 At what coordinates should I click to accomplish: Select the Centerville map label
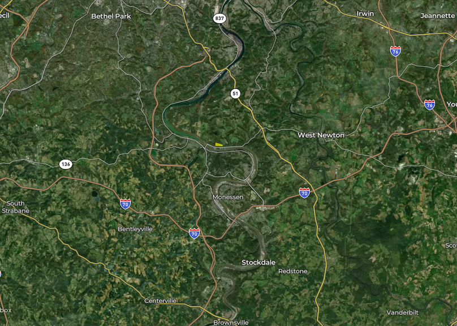160,301
